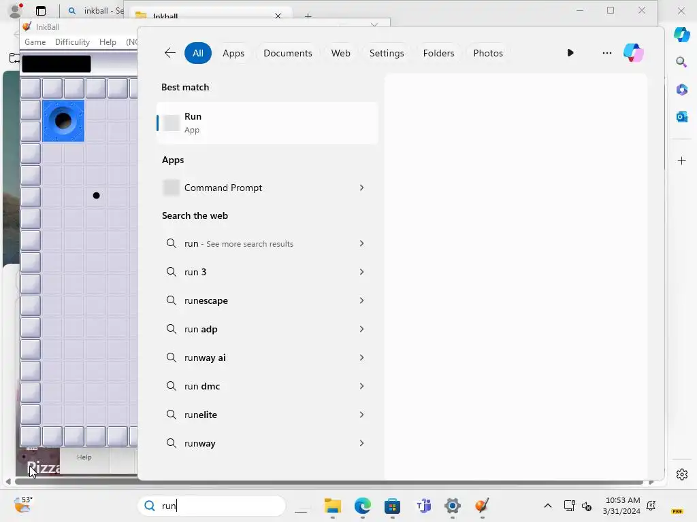Click the Edge tab actions icon
697x522 pixels.
41,11
